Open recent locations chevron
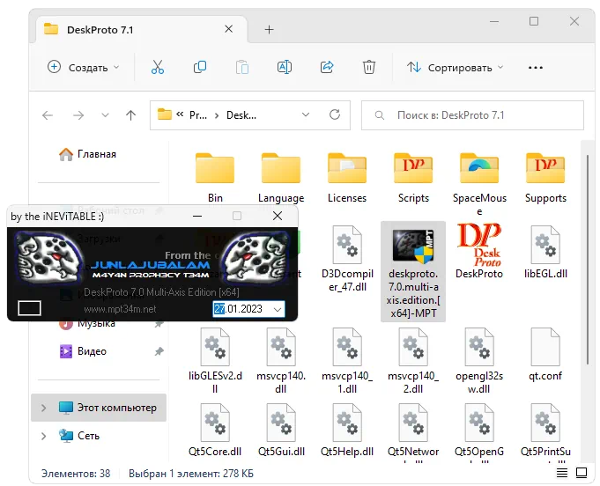The width and height of the screenshot is (600, 486). [105, 115]
